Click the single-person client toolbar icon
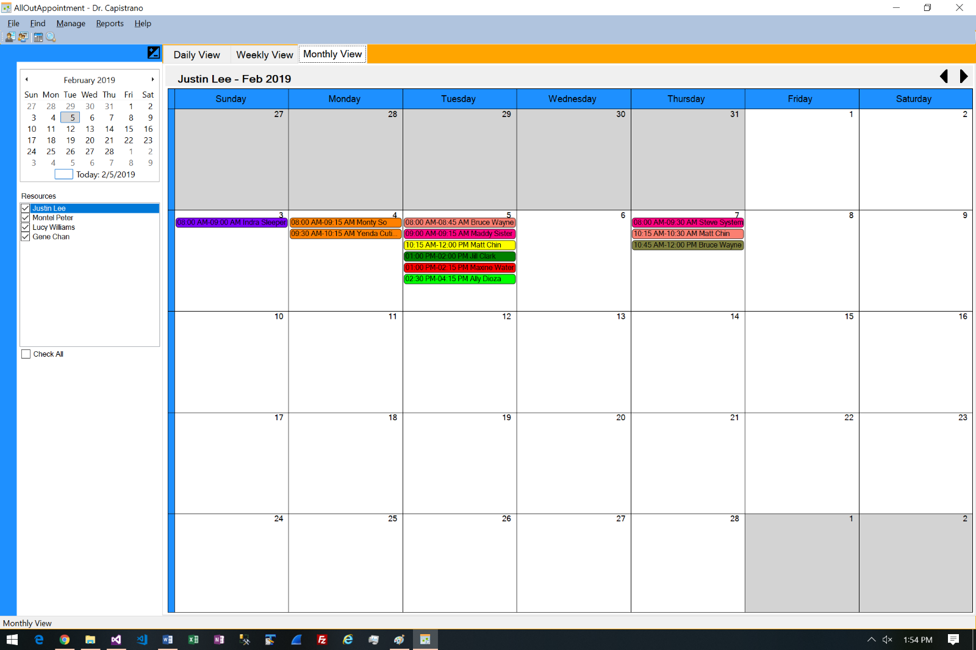The image size is (976, 650). coord(10,37)
